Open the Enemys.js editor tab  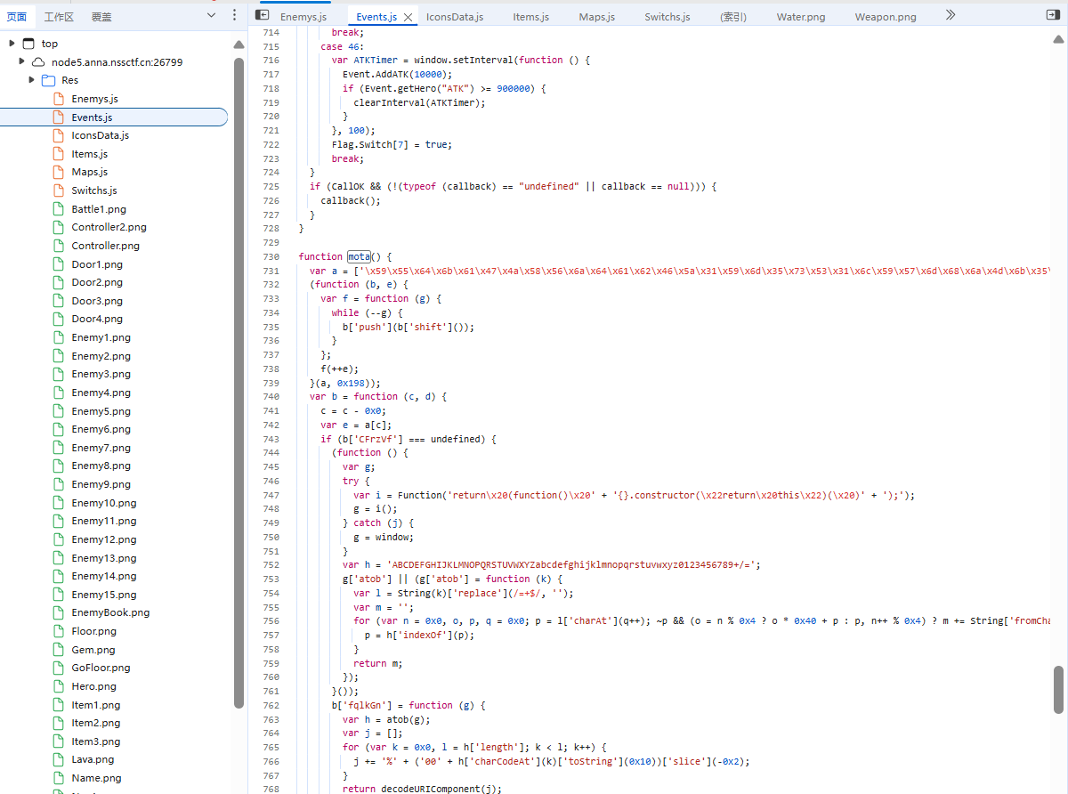303,17
